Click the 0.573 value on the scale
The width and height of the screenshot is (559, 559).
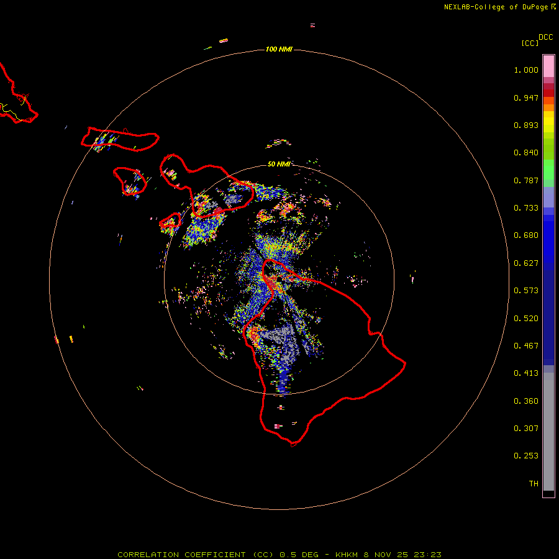tap(526, 291)
